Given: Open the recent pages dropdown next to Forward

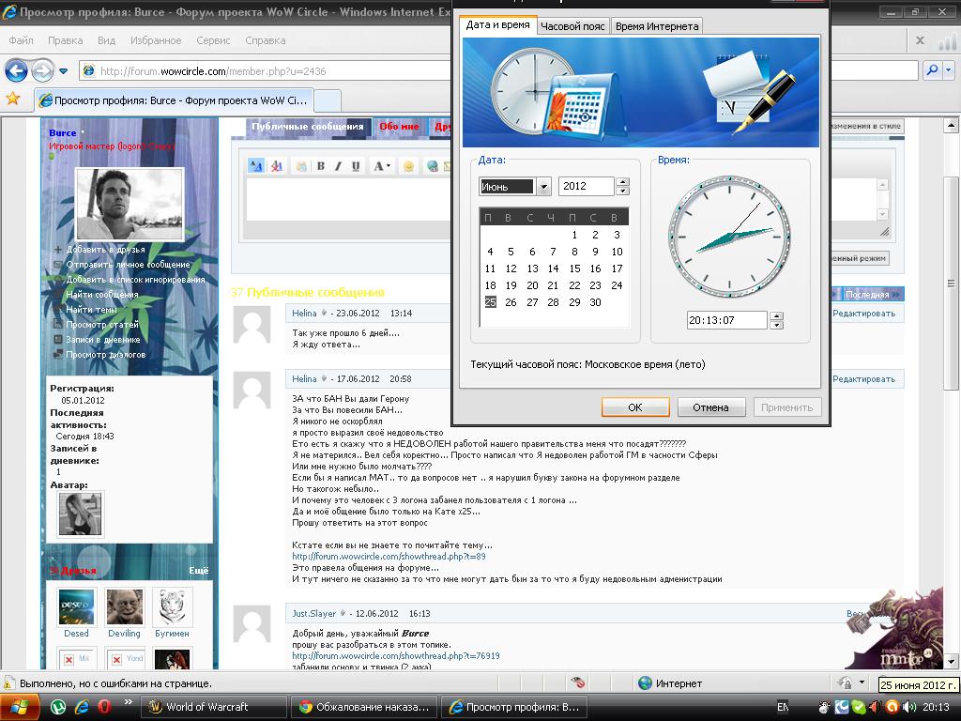Looking at the screenshot, I should (63, 71).
